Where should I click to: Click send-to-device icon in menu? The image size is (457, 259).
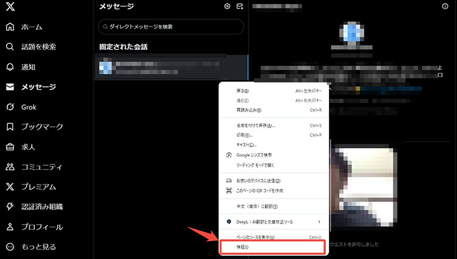(x=229, y=181)
